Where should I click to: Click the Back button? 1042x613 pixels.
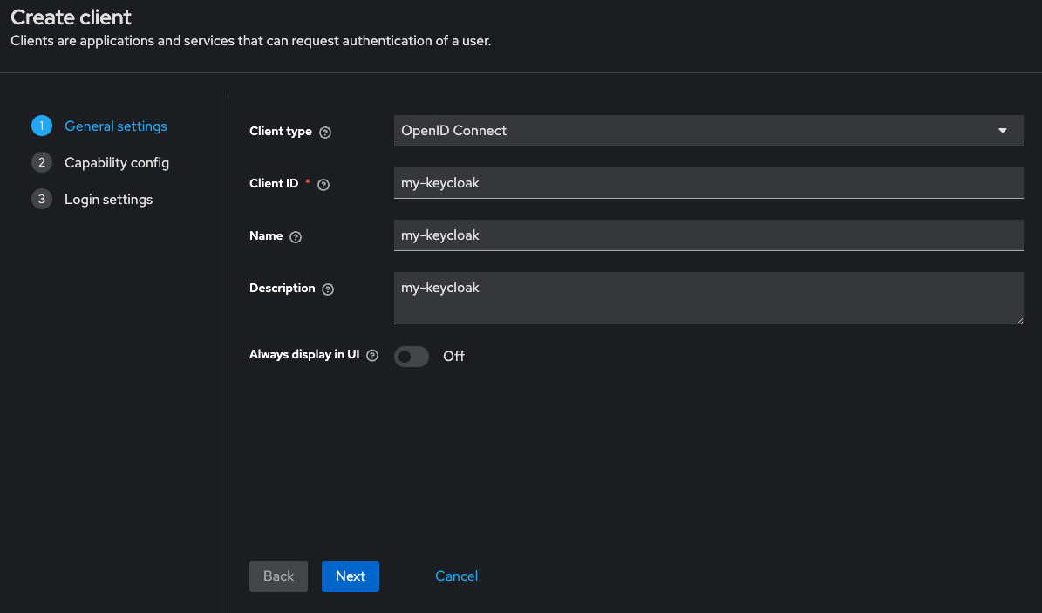278,576
